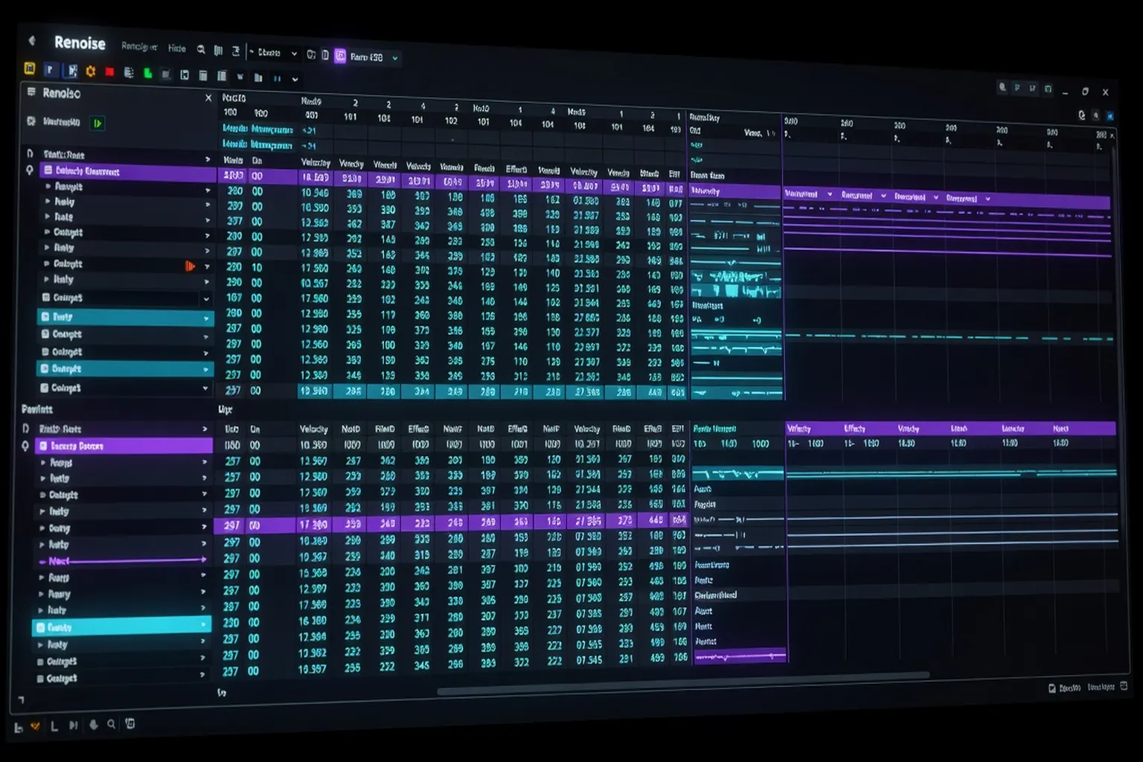Select the blue P icon in the toolbar
Screen dimensions: 1143x762
click(x=50, y=70)
